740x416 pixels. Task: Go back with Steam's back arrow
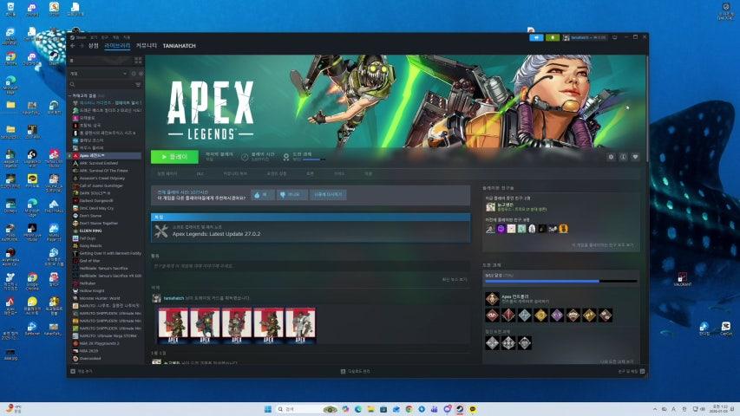click(x=73, y=45)
